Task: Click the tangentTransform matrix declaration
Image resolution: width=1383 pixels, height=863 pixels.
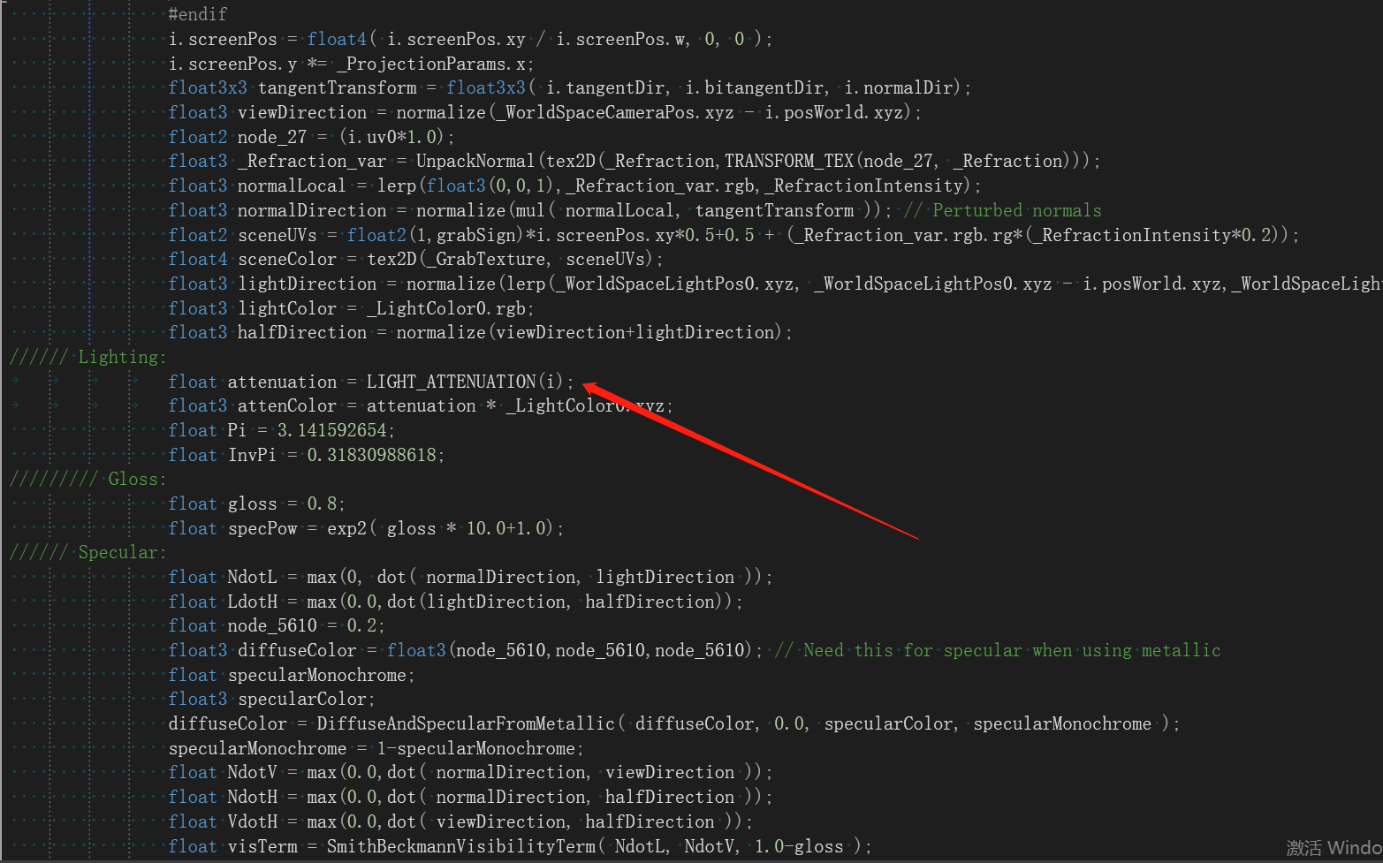Action: click(337, 87)
